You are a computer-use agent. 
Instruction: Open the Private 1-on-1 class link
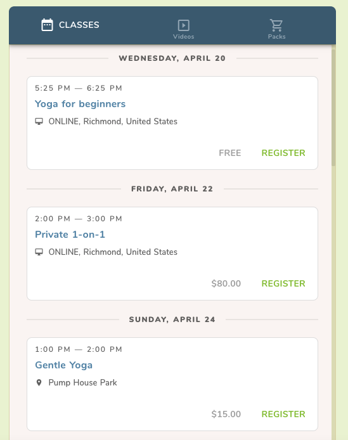pyautogui.click(x=70, y=235)
